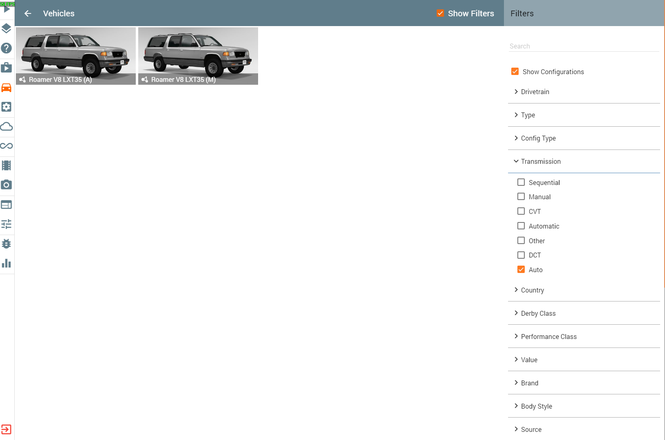Expand the Derby Class filter section
This screenshot has width=665, height=440.
(x=584, y=313)
